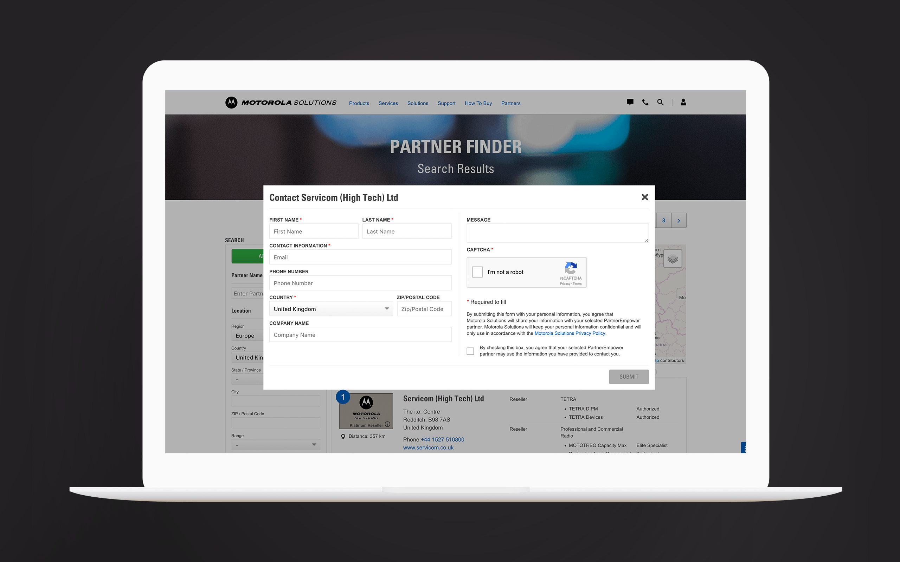Open the Solutions menu
Image resolution: width=900 pixels, height=562 pixels.
point(418,103)
